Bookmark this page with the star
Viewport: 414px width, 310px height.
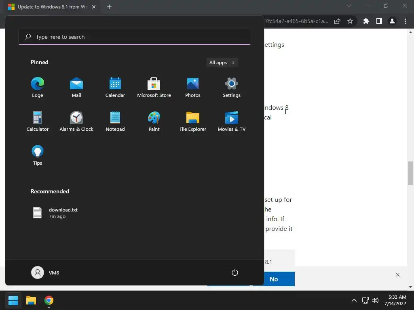tap(350, 21)
